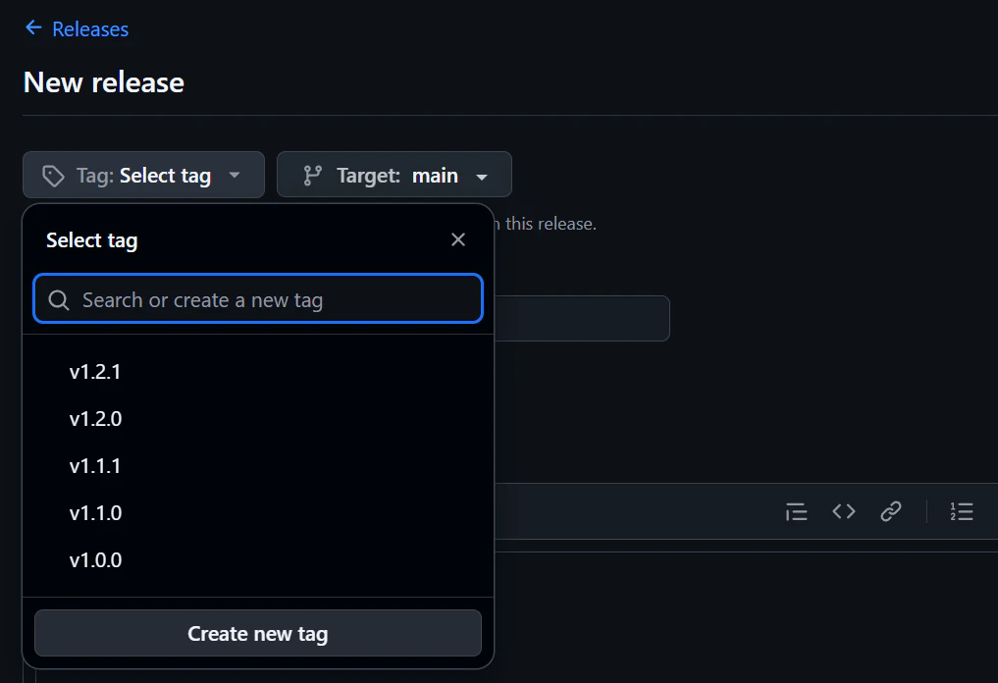Screen dimensions: 998x683
Task: Click the git branch icon in Target button
Action: click(x=312, y=175)
